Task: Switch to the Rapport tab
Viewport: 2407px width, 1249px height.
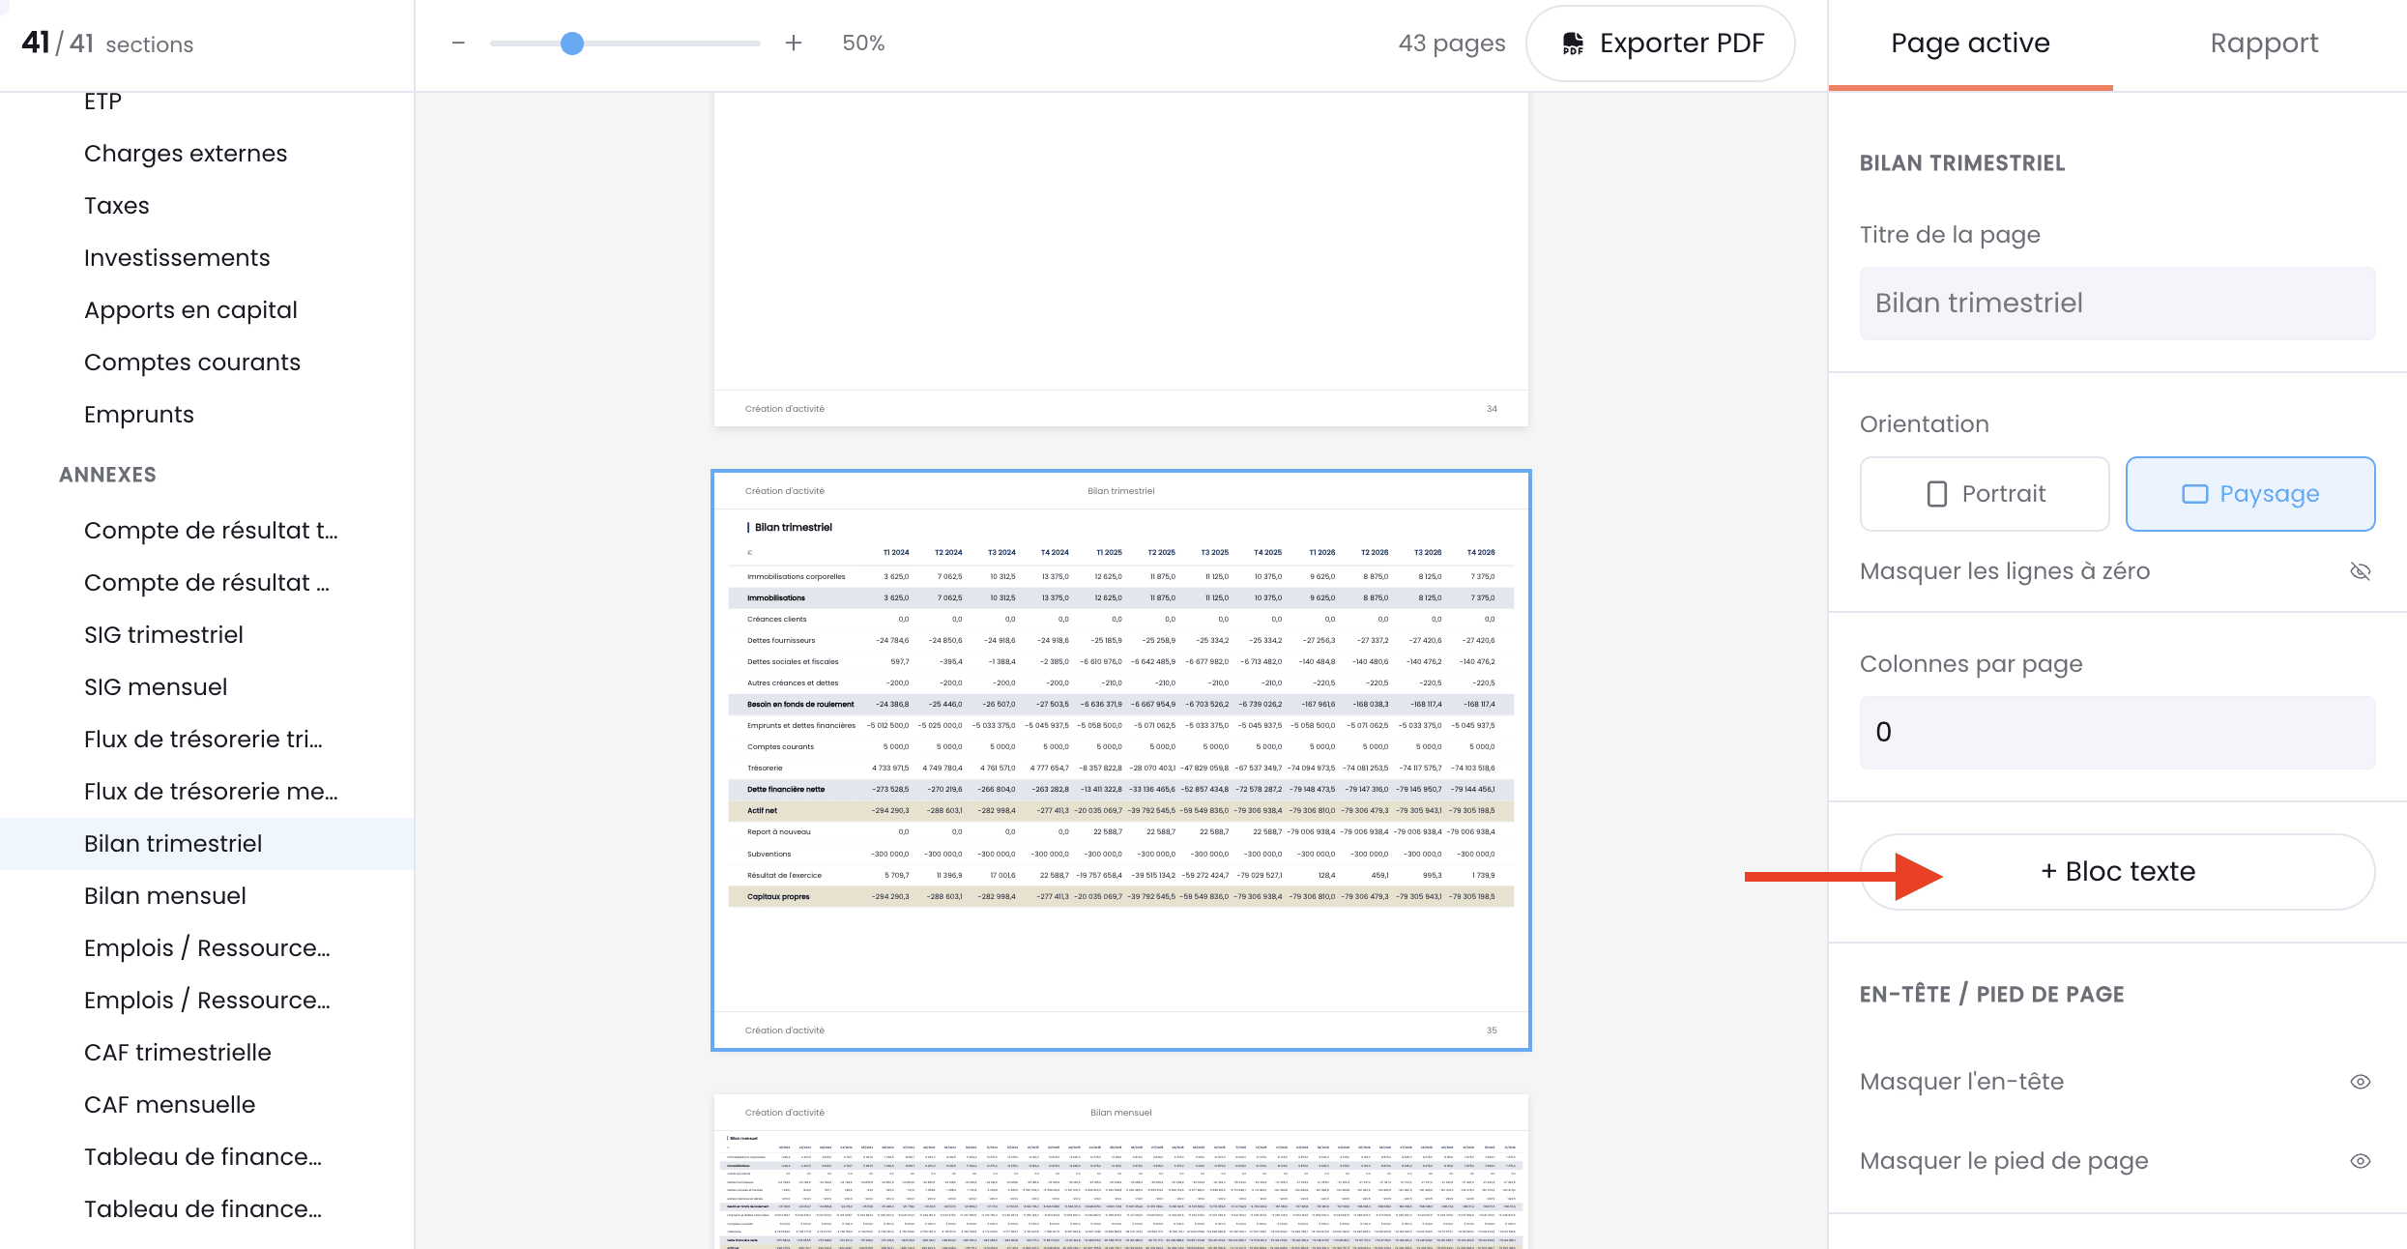Action: pyautogui.click(x=2264, y=44)
